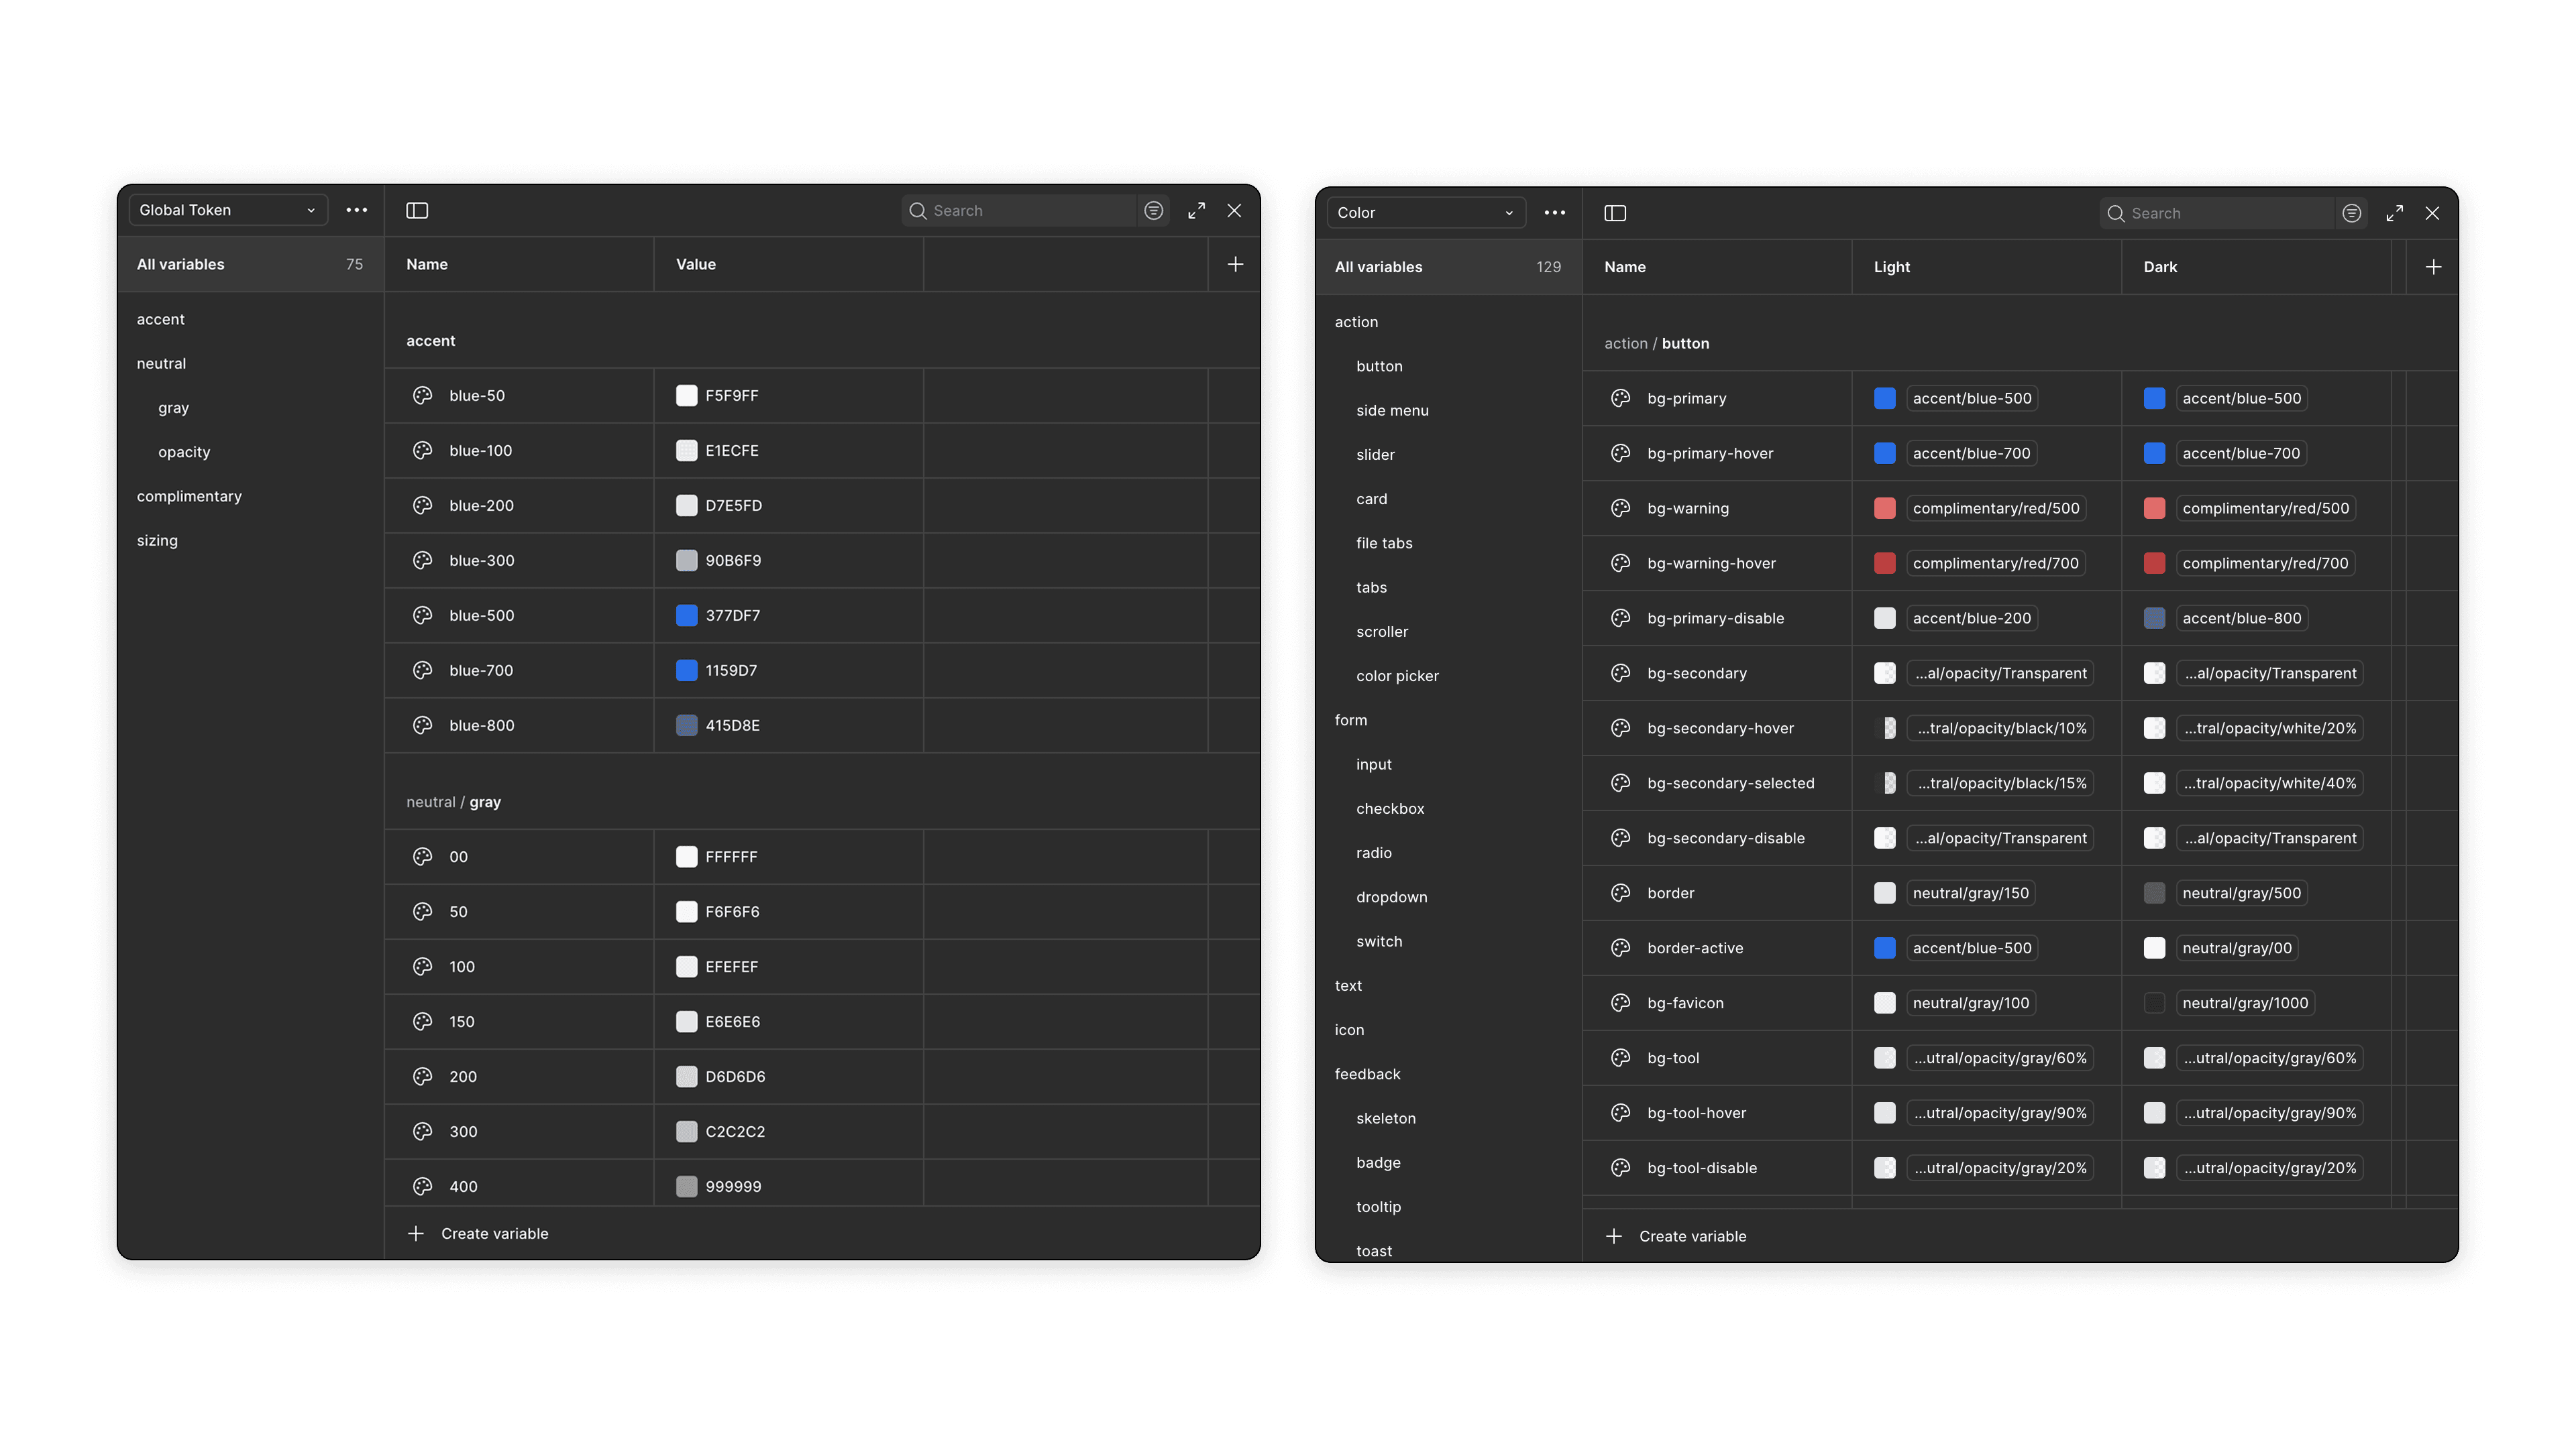Click the bg-secondary-selected variable name
The height and width of the screenshot is (1448, 2576).
(x=1730, y=782)
